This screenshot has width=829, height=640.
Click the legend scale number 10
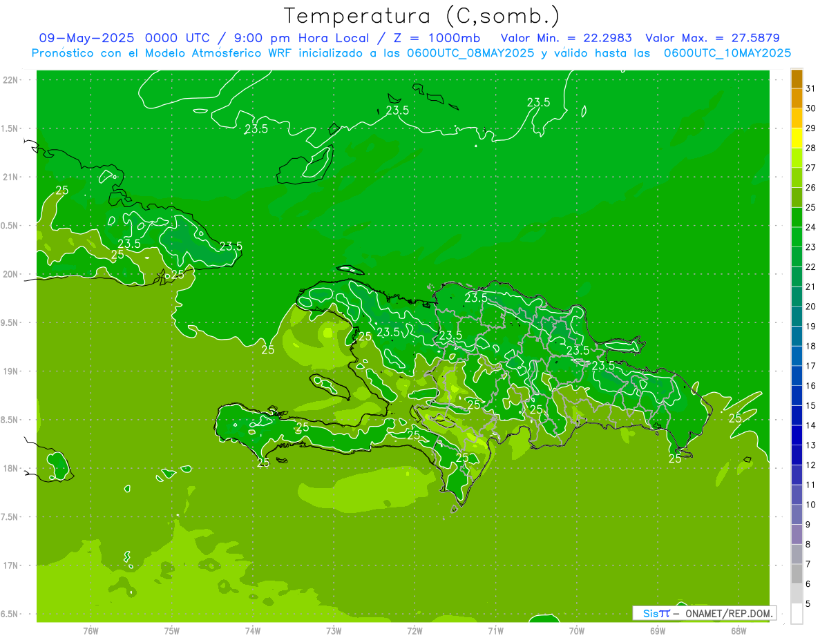pos(810,505)
